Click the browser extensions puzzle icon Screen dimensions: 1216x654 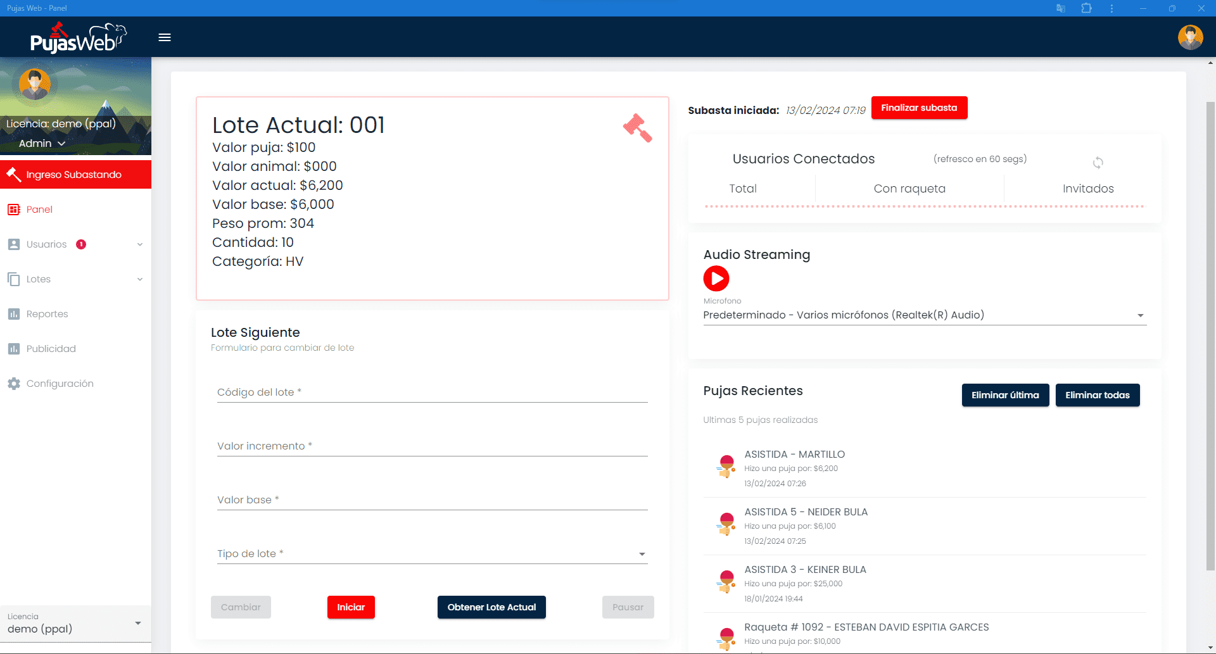[1086, 8]
